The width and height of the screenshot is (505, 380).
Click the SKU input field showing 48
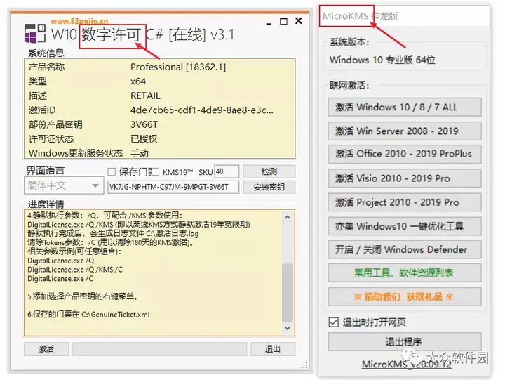coord(227,171)
